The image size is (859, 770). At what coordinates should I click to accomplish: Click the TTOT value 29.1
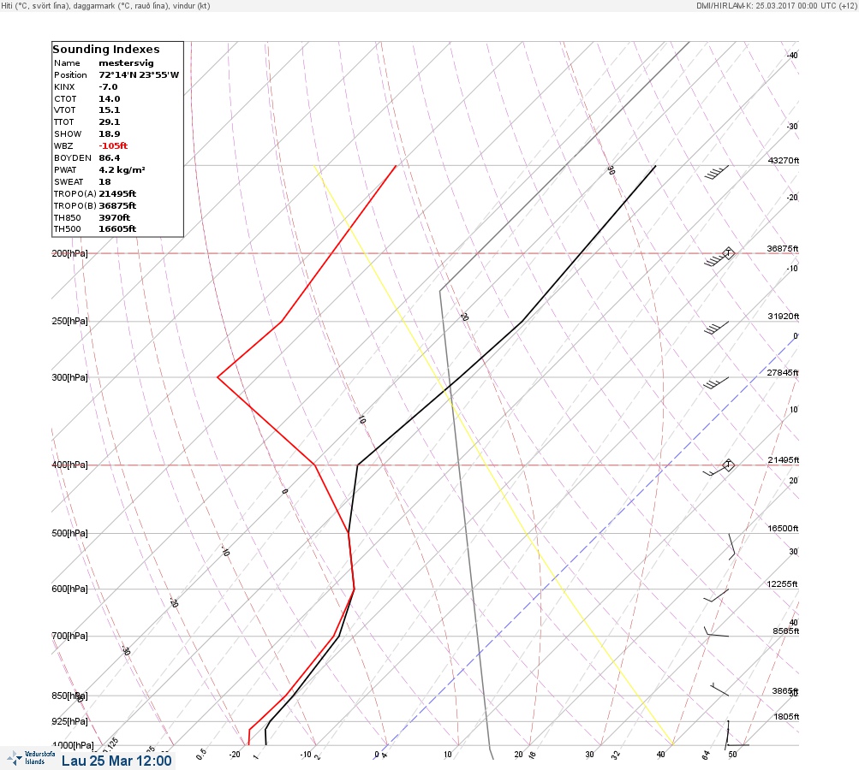pos(109,122)
